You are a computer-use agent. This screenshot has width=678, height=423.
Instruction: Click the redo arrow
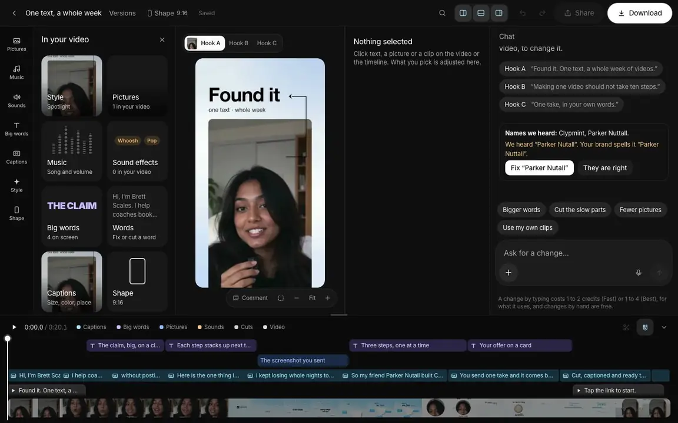[x=542, y=13]
